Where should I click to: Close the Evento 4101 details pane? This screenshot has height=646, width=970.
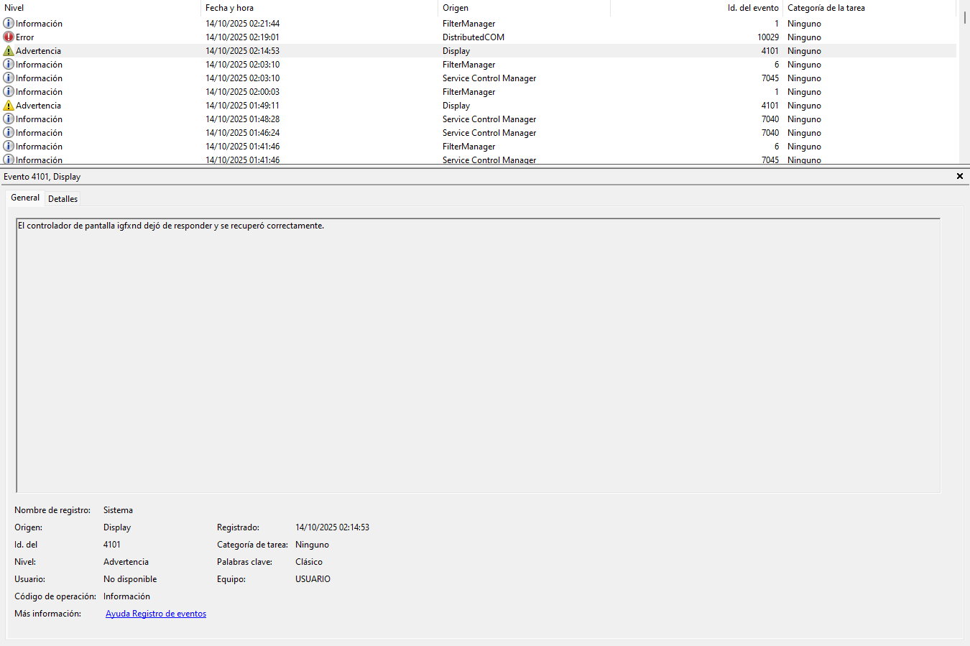(x=959, y=176)
